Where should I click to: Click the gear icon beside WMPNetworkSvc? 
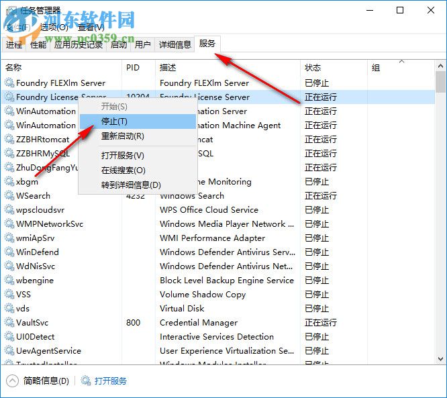click(9, 223)
